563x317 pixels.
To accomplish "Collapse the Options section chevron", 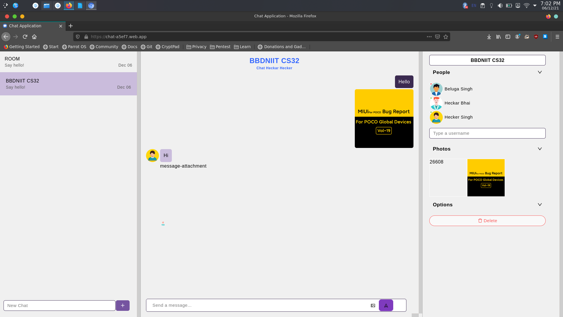I will tap(540, 205).
